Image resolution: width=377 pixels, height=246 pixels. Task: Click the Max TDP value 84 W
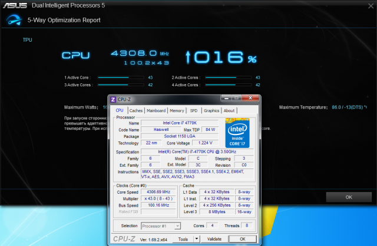tap(210, 130)
